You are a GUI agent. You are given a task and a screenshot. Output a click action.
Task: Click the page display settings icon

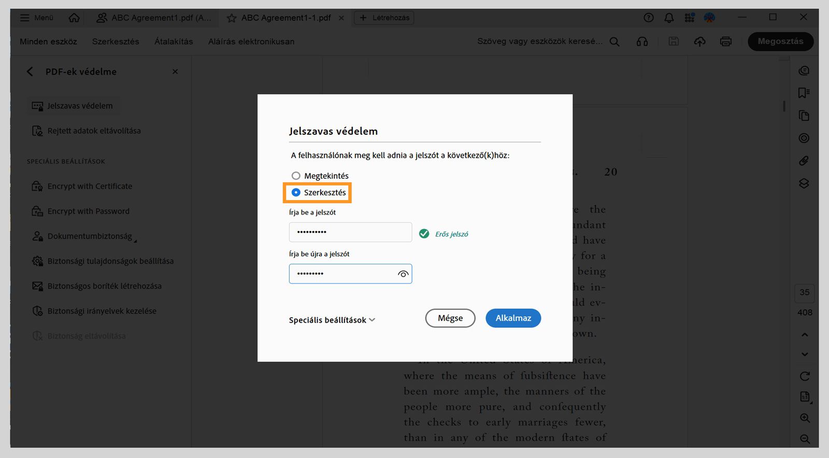pyautogui.click(x=805, y=397)
